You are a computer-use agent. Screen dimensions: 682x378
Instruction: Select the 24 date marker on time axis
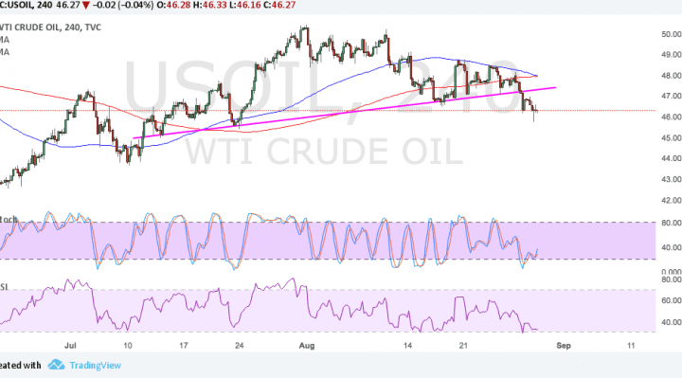coord(240,346)
